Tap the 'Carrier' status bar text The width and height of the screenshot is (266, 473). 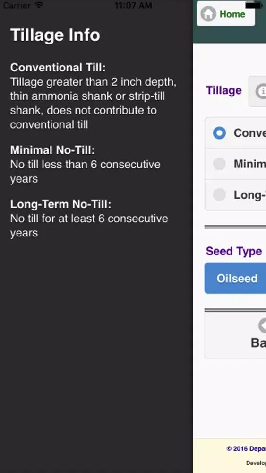(17, 5)
